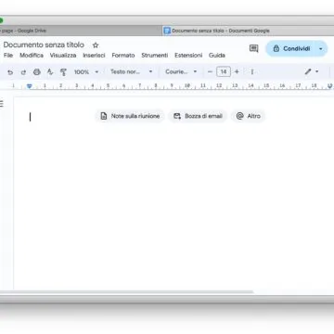The width and height of the screenshot is (334, 334).
Task: Click the font size field showing 14
Action: [224, 71]
